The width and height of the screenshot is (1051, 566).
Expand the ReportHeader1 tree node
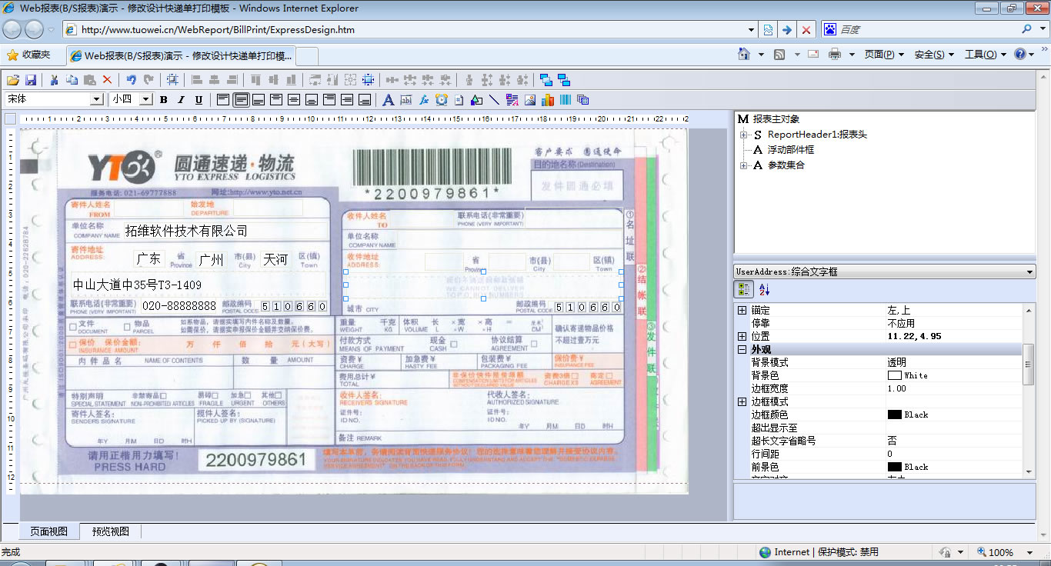744,135
